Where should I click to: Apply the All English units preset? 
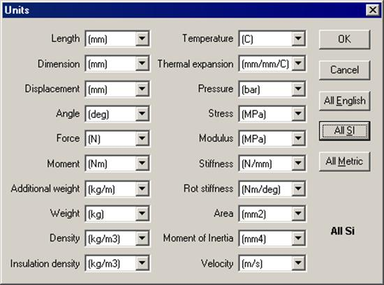345,101
